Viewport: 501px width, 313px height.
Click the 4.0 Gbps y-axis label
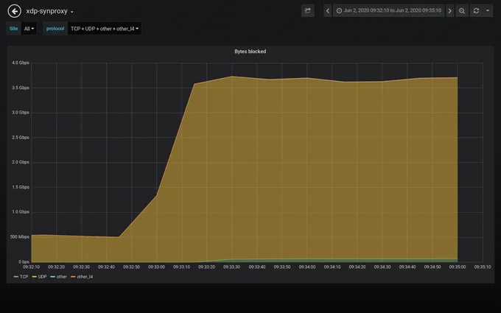pos(21,63)
